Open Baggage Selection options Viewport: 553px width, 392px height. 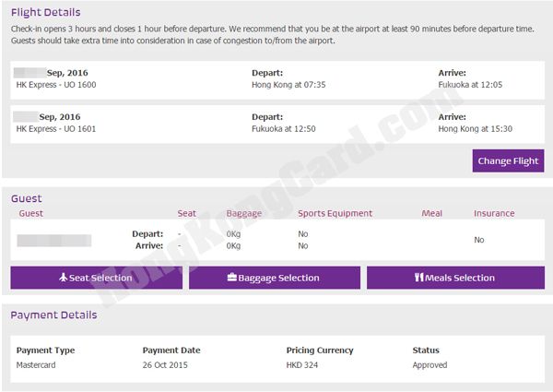274,278
